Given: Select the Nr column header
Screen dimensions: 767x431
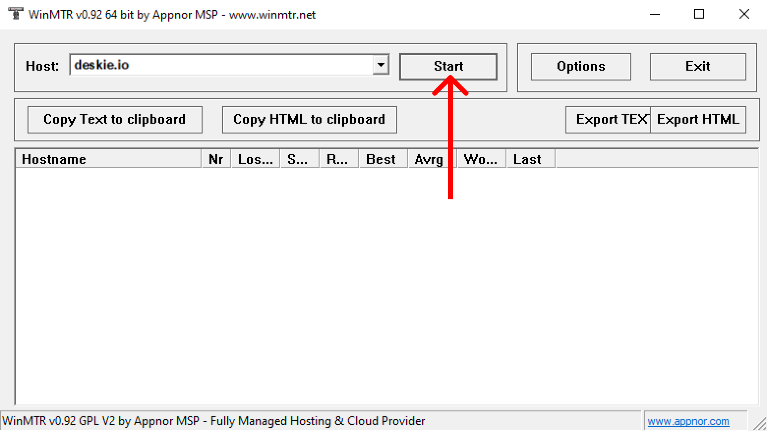Looking at the screenshot, I should [216, 159].
